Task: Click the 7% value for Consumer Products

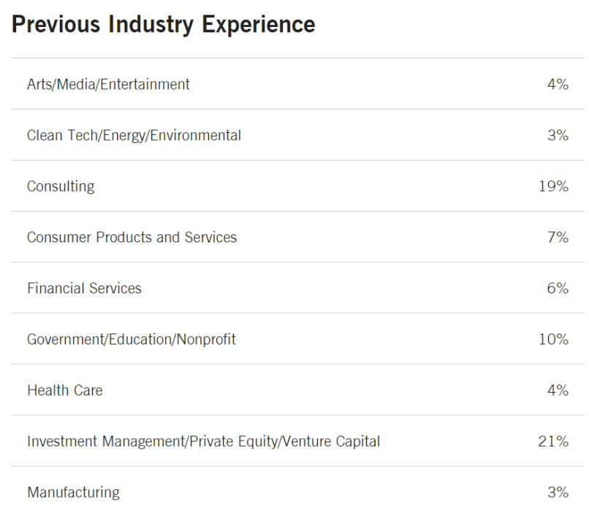Action: coord(558,237)
